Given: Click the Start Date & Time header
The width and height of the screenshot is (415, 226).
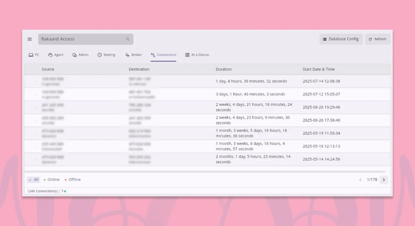Looking at the screenshot, I should [x=319, y=69].
